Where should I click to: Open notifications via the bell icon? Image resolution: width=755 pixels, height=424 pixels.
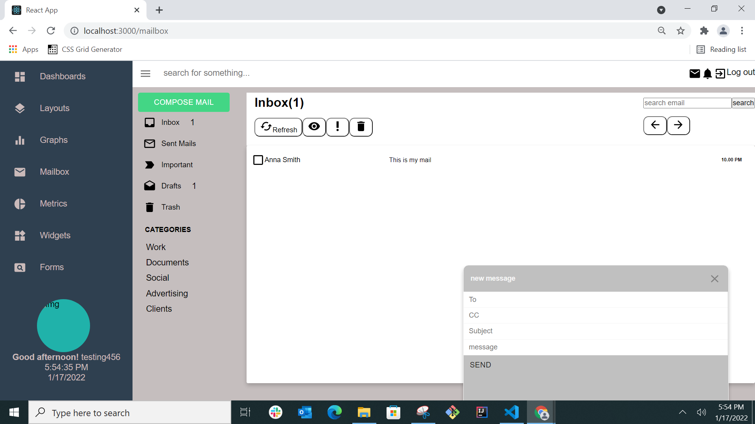tap(707, 74)
